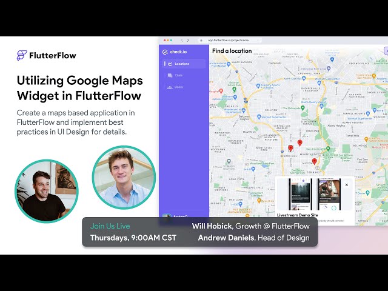Click the Hospital H marker
Viewport: 388px width, 291px height.
click(221, 91)
